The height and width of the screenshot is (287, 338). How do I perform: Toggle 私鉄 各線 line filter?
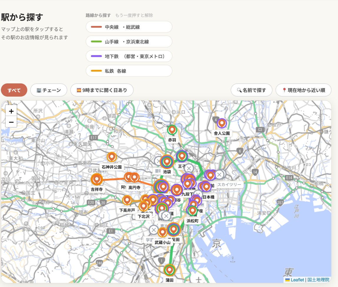(x=129, y=71)
